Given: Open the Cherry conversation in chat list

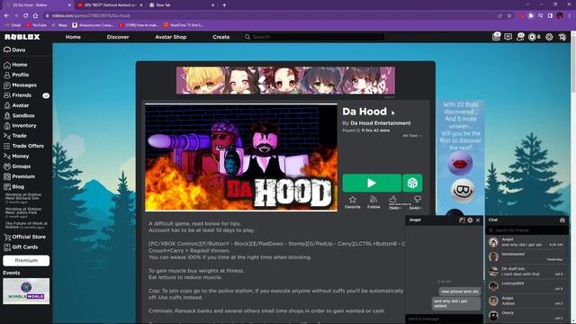Looking at the screenshot, I should [526, 316].
